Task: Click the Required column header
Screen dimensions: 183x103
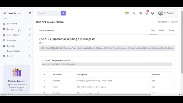Action: (x=156, y=74)
